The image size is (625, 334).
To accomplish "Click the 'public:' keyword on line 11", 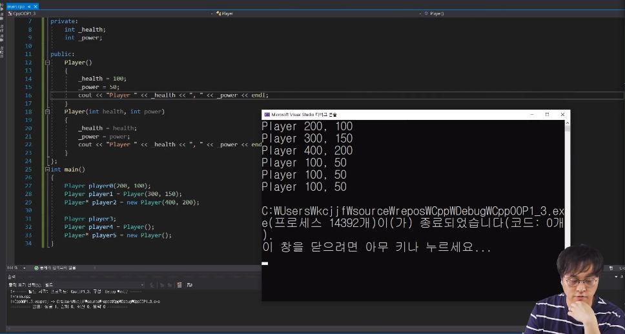I will click(x=63, y=54).
